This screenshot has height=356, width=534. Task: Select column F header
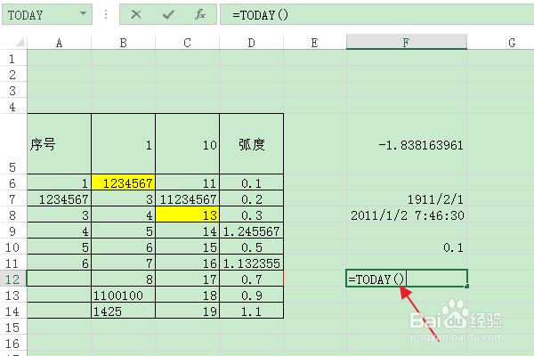pyautogui.click(x=407, y=42)
